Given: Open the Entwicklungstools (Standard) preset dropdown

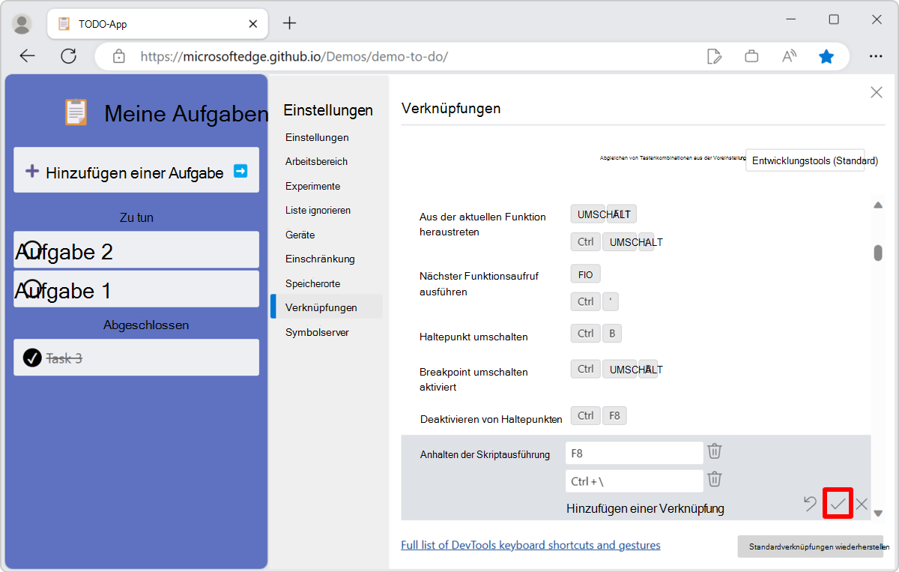Looking at the screenshot, I should coord(805,160).
